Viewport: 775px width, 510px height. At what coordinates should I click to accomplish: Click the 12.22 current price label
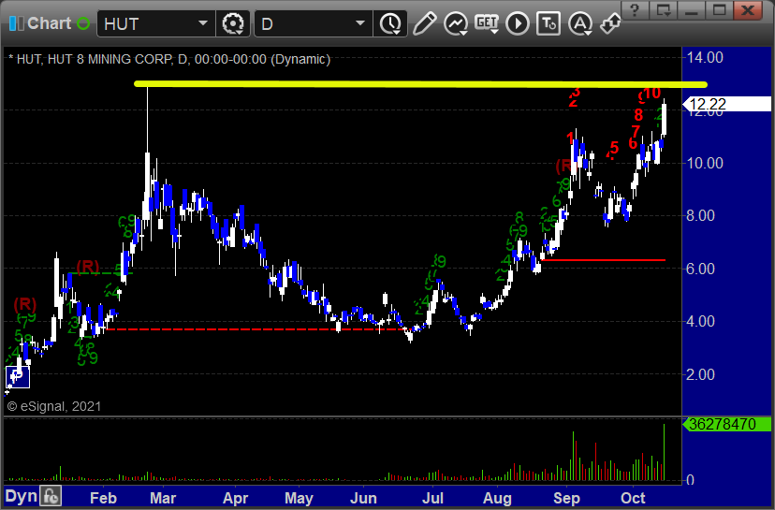click(727, 104)
